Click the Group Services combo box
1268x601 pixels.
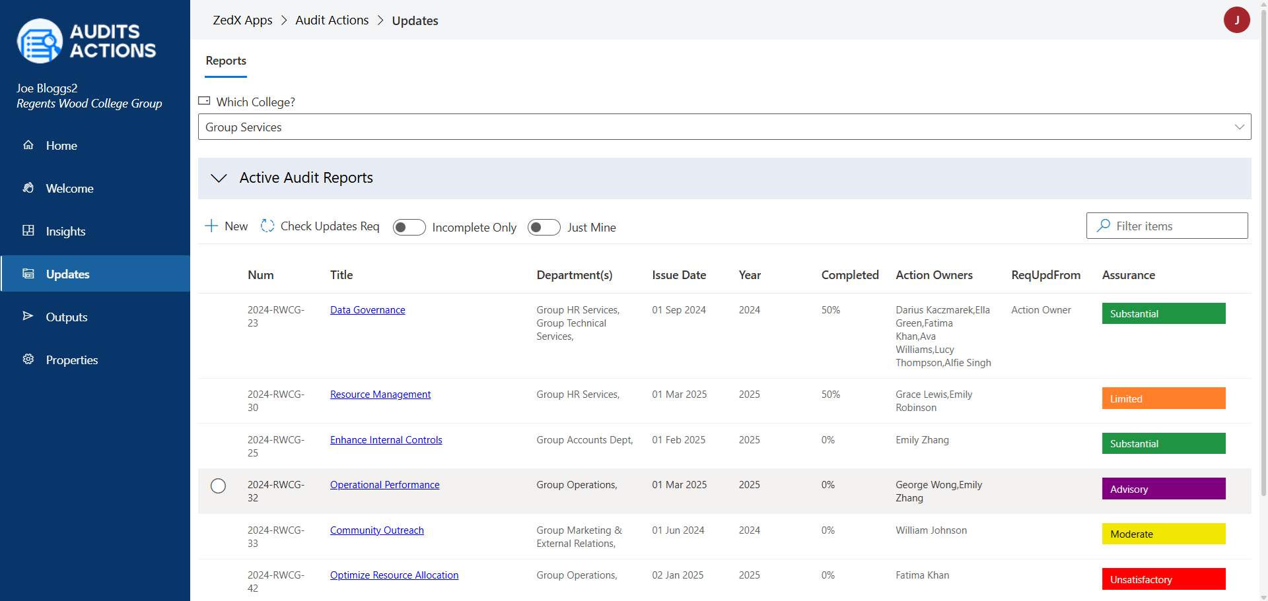(724, 127)
